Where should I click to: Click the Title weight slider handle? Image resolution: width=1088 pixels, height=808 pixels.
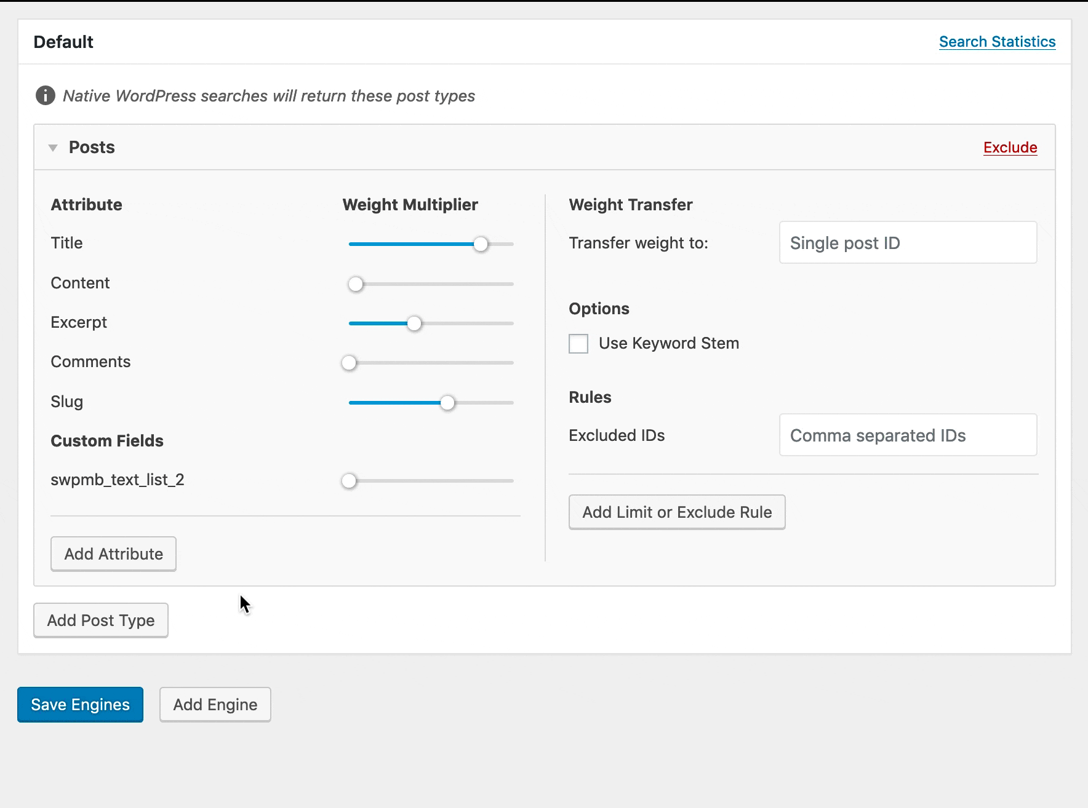(x=481, y=244)
